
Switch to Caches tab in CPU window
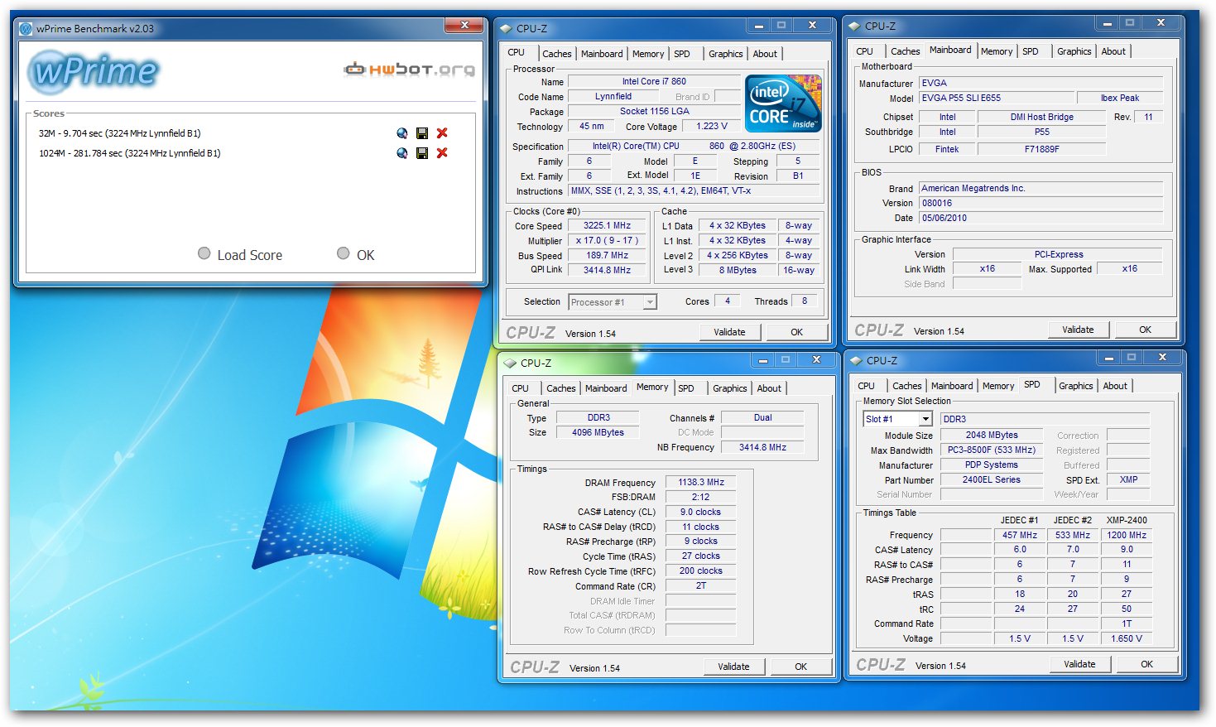tap(556, 54)
